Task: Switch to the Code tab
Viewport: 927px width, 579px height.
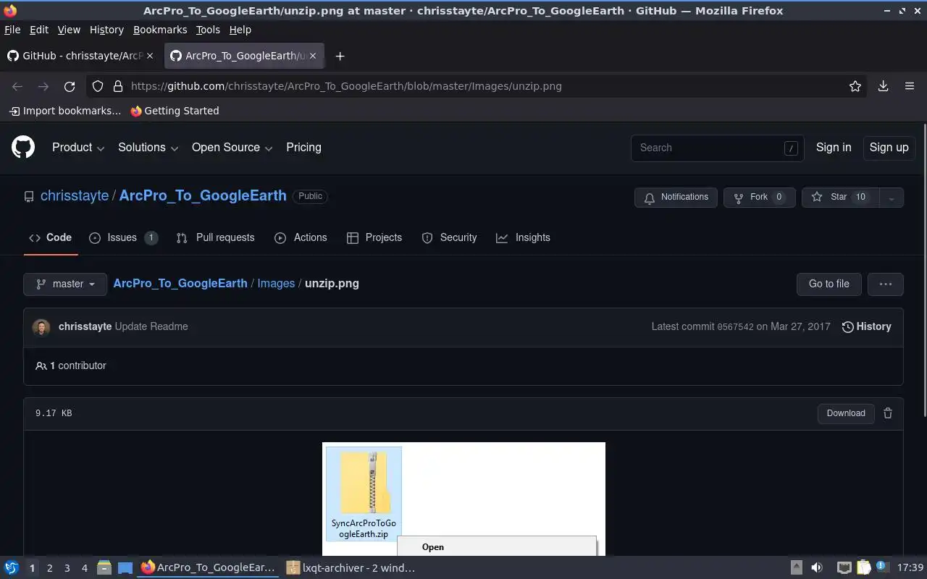Action: pos(50,237)
